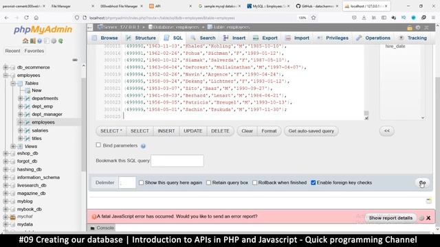The height and width of the screenshot is (247, 440).
Task: Click the INSERT query button
Action: point(166,131)
